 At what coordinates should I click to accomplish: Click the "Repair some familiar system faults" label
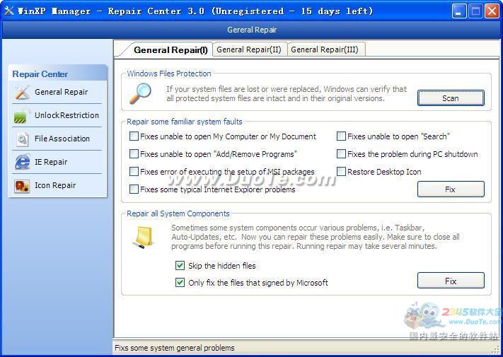click(x=185, y=122)
